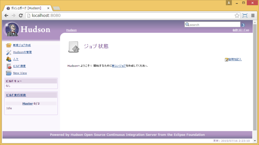Select the ダッシュボード [Hudson] browser tab
Image resolution: width=259 pixels, height=145 pixels.
[x=27, y=8]
